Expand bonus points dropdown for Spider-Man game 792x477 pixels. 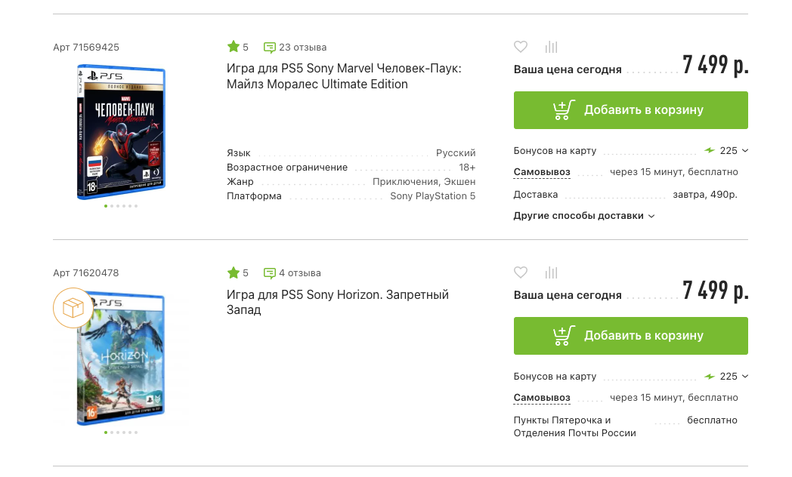745,150
